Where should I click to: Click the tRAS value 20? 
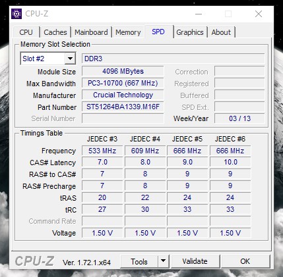[x=102, y=197]
